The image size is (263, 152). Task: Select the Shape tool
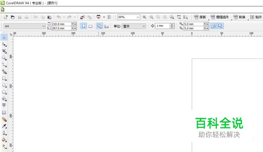[x=4, y=44]
